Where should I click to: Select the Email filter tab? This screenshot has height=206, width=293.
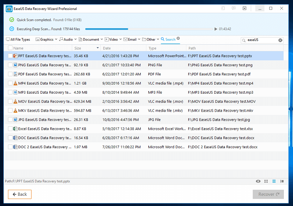click(x=130, y=40)
